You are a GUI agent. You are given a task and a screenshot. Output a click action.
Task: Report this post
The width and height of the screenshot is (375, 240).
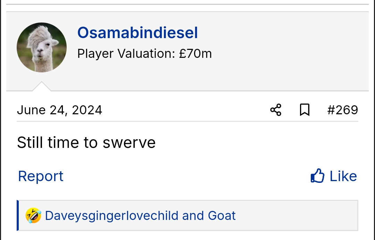click(x=41, y=176)
